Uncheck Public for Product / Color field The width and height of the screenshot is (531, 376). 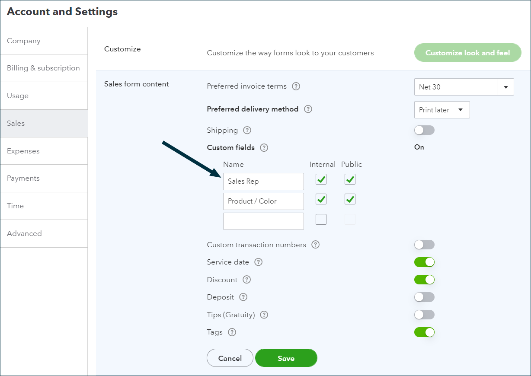[x=349, y=199]
